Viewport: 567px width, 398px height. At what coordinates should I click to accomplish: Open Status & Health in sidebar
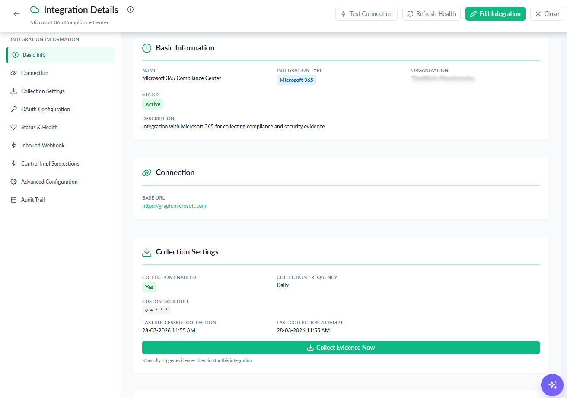click(61, 128)
